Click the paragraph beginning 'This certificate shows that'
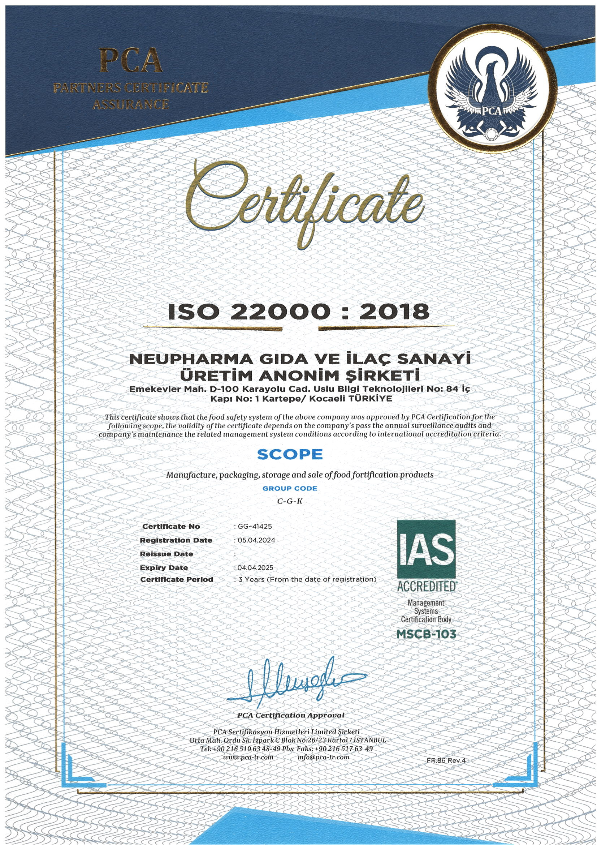This screenshot has width=597, height=845. pyautogui.click(x=300, y=425)
